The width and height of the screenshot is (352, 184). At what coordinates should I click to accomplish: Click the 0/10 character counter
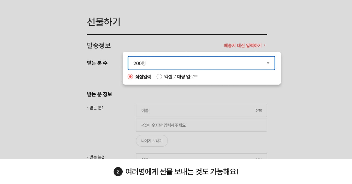point(259,110)
